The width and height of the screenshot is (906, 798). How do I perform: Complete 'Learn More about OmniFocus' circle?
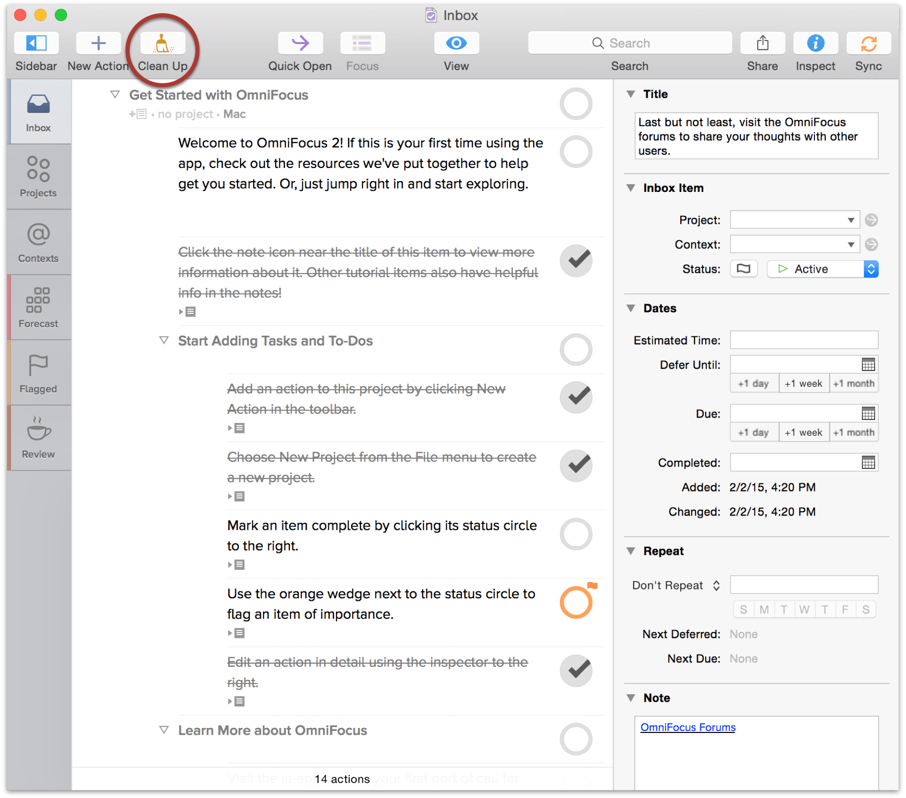pyautogui.click(x=576, y=739)
